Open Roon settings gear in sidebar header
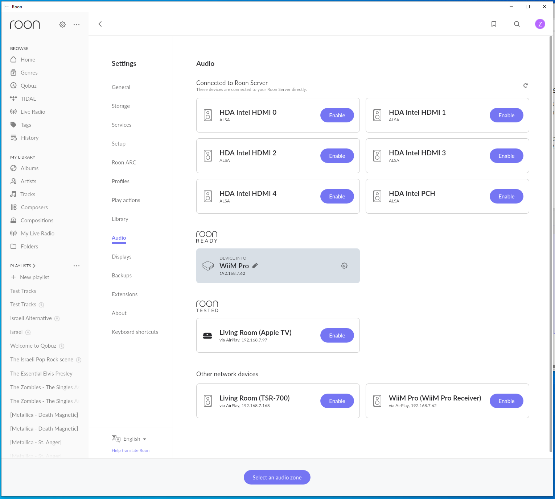The height and width of the screenshot is (499, 555). [x=62, y=25]
